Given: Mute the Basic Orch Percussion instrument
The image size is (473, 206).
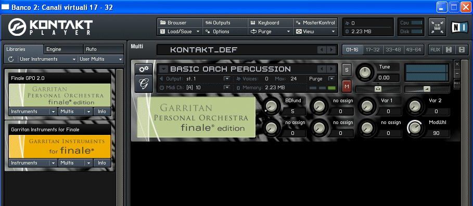Looking at the screenshot, I should [347, 87].
